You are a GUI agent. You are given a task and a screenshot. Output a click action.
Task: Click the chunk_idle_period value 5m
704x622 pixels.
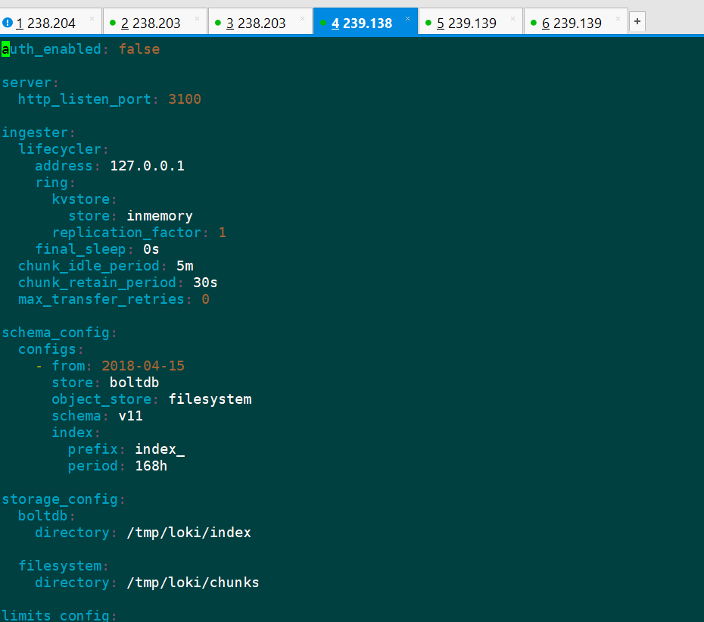pyautogui.click(x=185, y=266)
